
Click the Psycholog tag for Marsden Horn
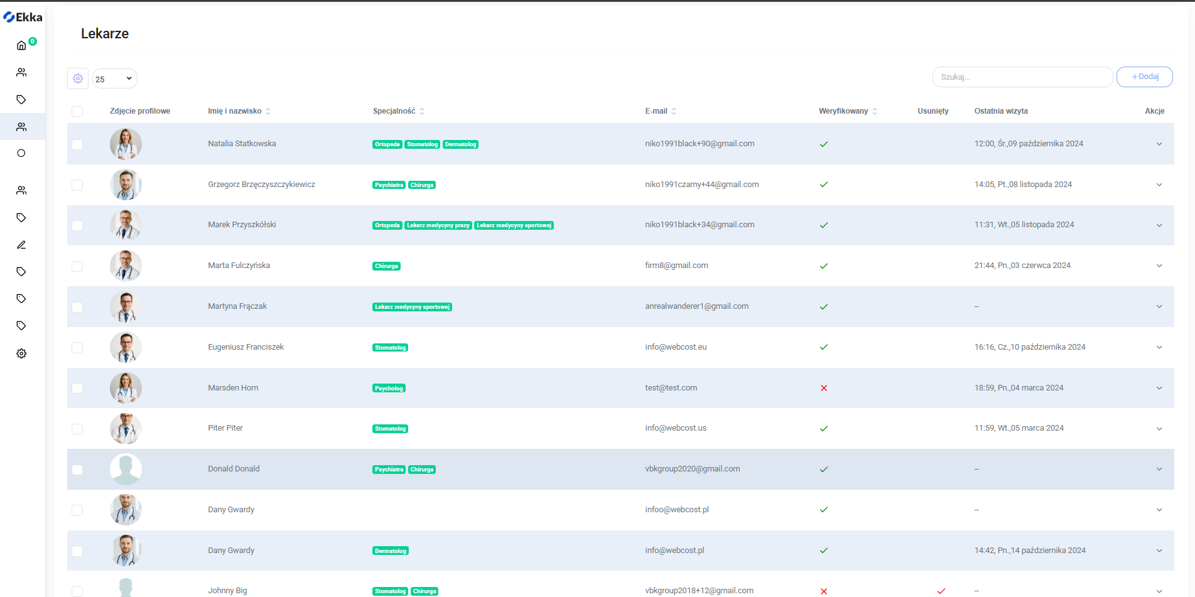[389, 388]
